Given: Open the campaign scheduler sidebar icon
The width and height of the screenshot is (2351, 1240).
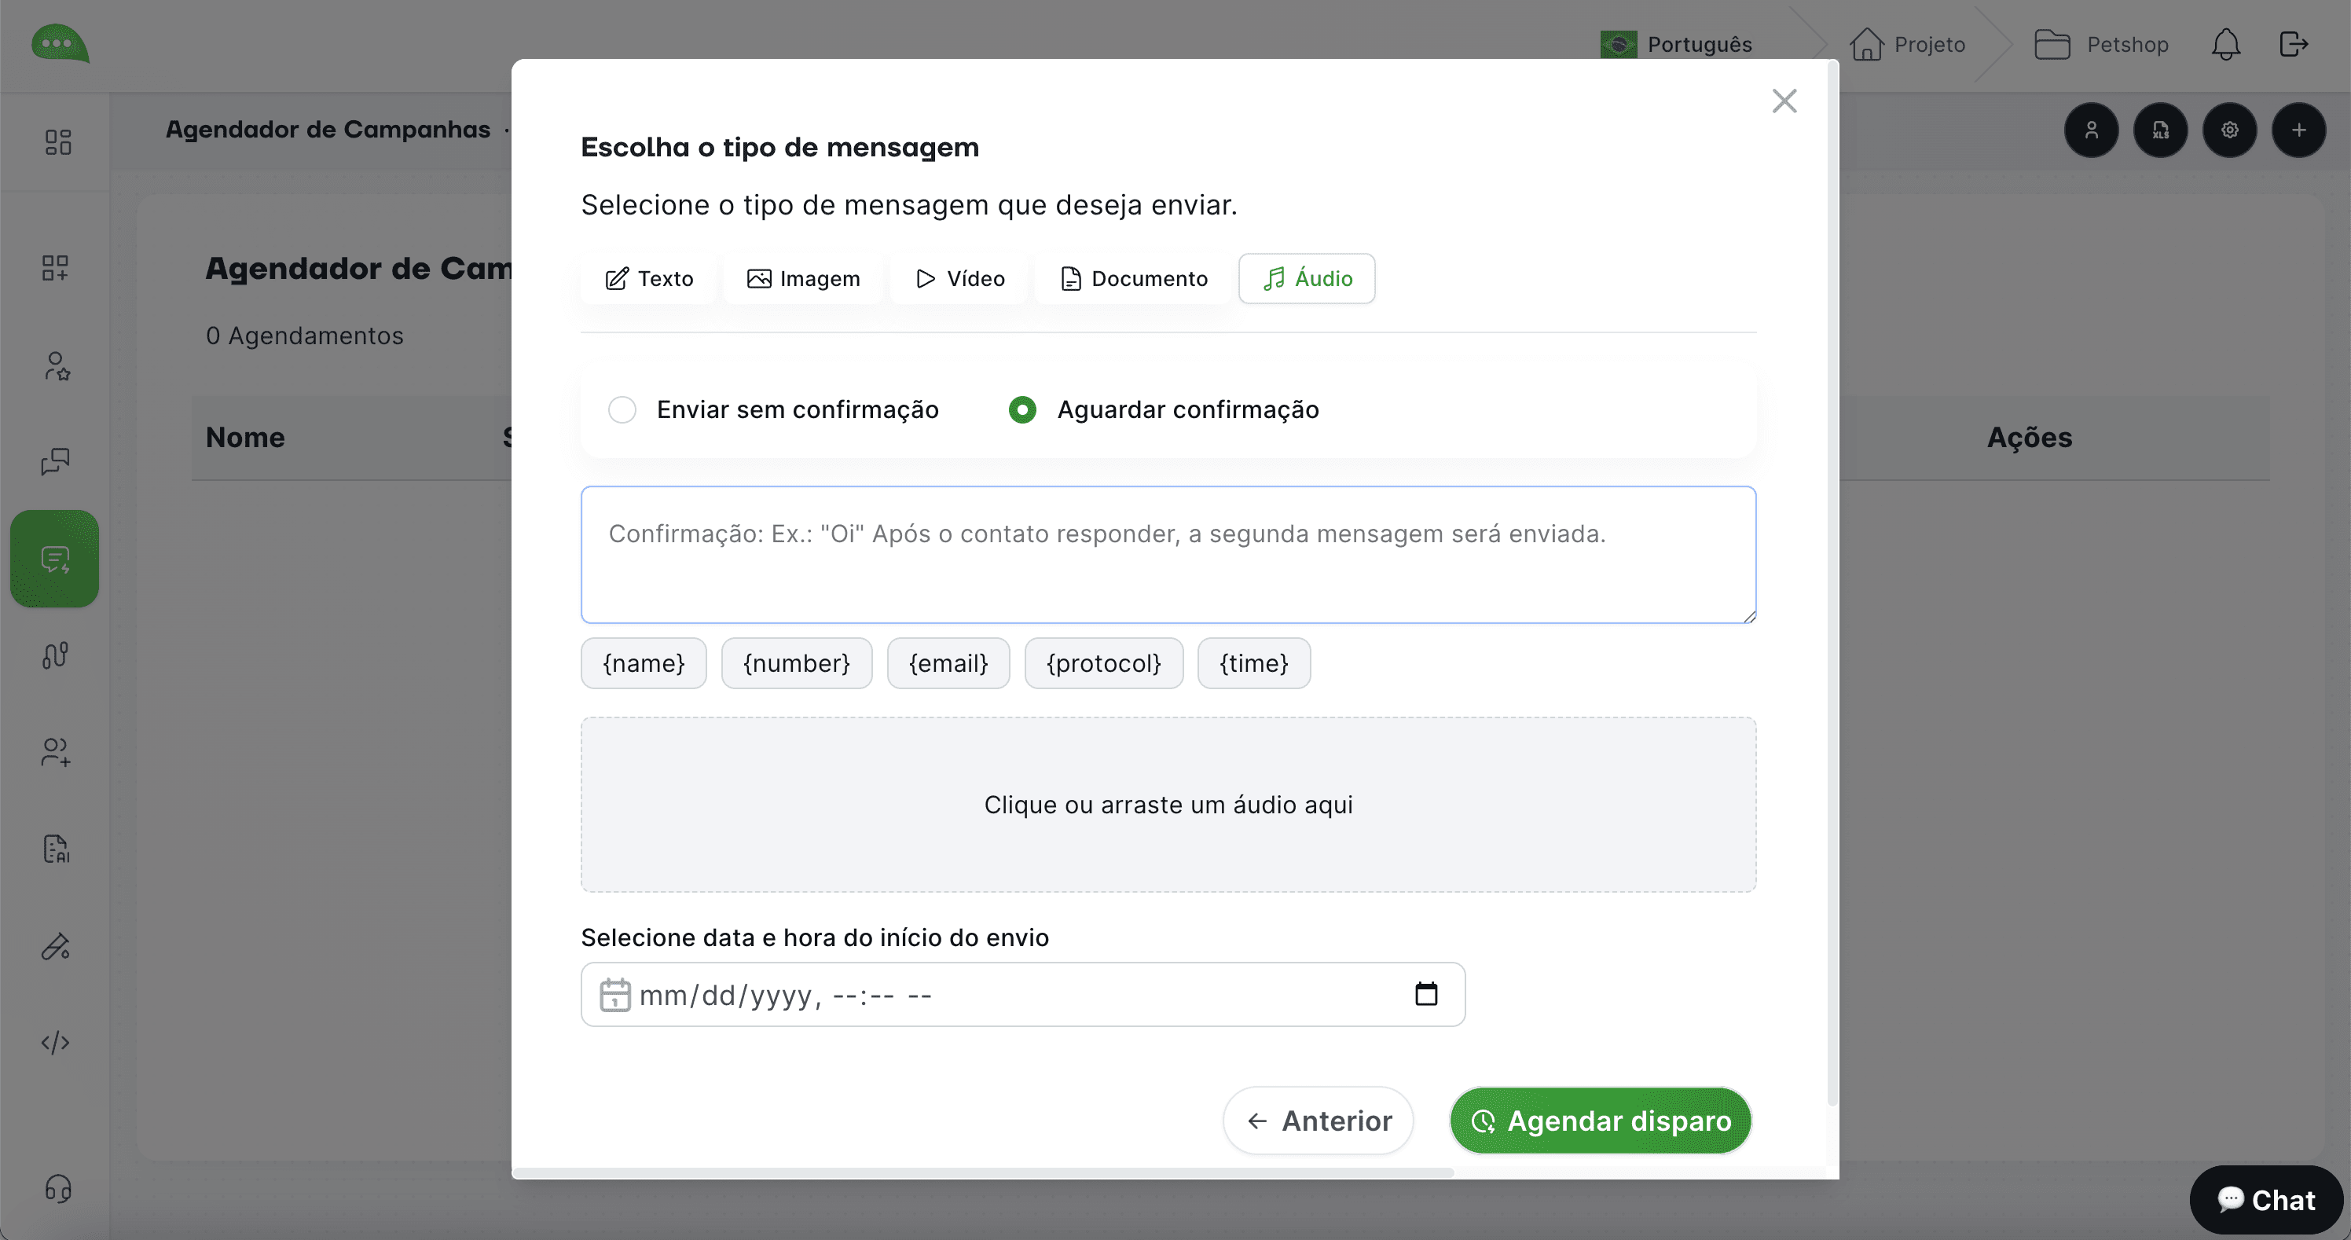Looking at the screenshot, I should click(55, 559).
